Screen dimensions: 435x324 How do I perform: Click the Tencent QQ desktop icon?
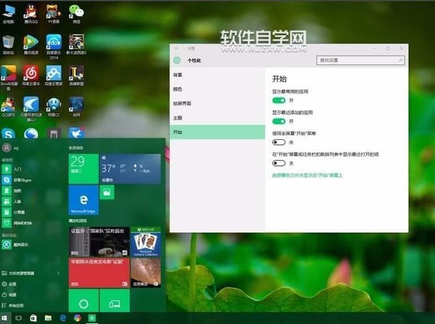[x=30, y=12]
